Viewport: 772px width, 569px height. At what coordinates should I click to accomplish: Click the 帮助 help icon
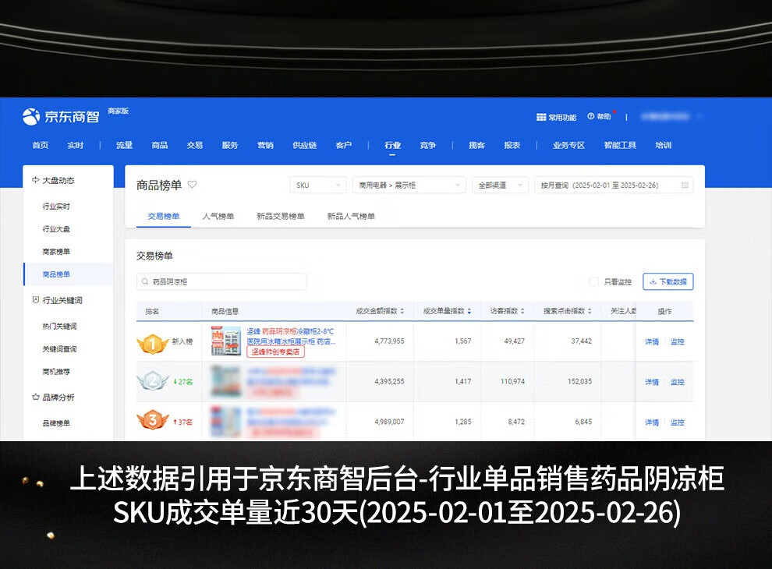(x=591, y=116)
